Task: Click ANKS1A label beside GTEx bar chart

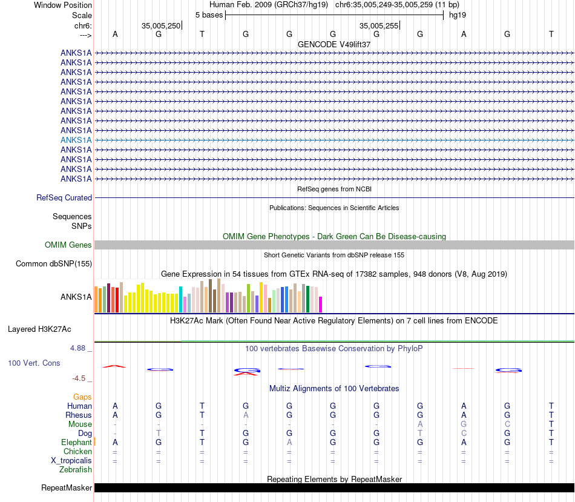Action: coord(76,297)
